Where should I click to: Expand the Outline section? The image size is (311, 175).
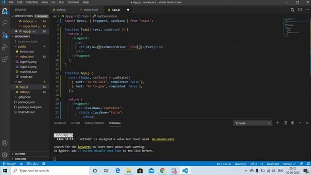point(30,154)
